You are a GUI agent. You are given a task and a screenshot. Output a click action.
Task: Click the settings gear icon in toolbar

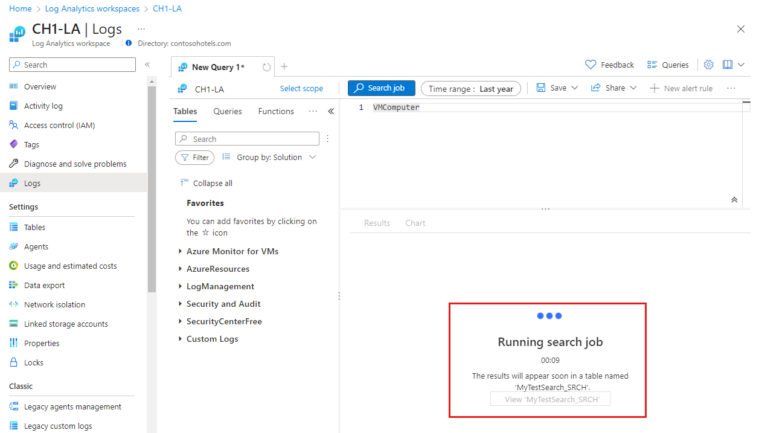pos(709,65)
